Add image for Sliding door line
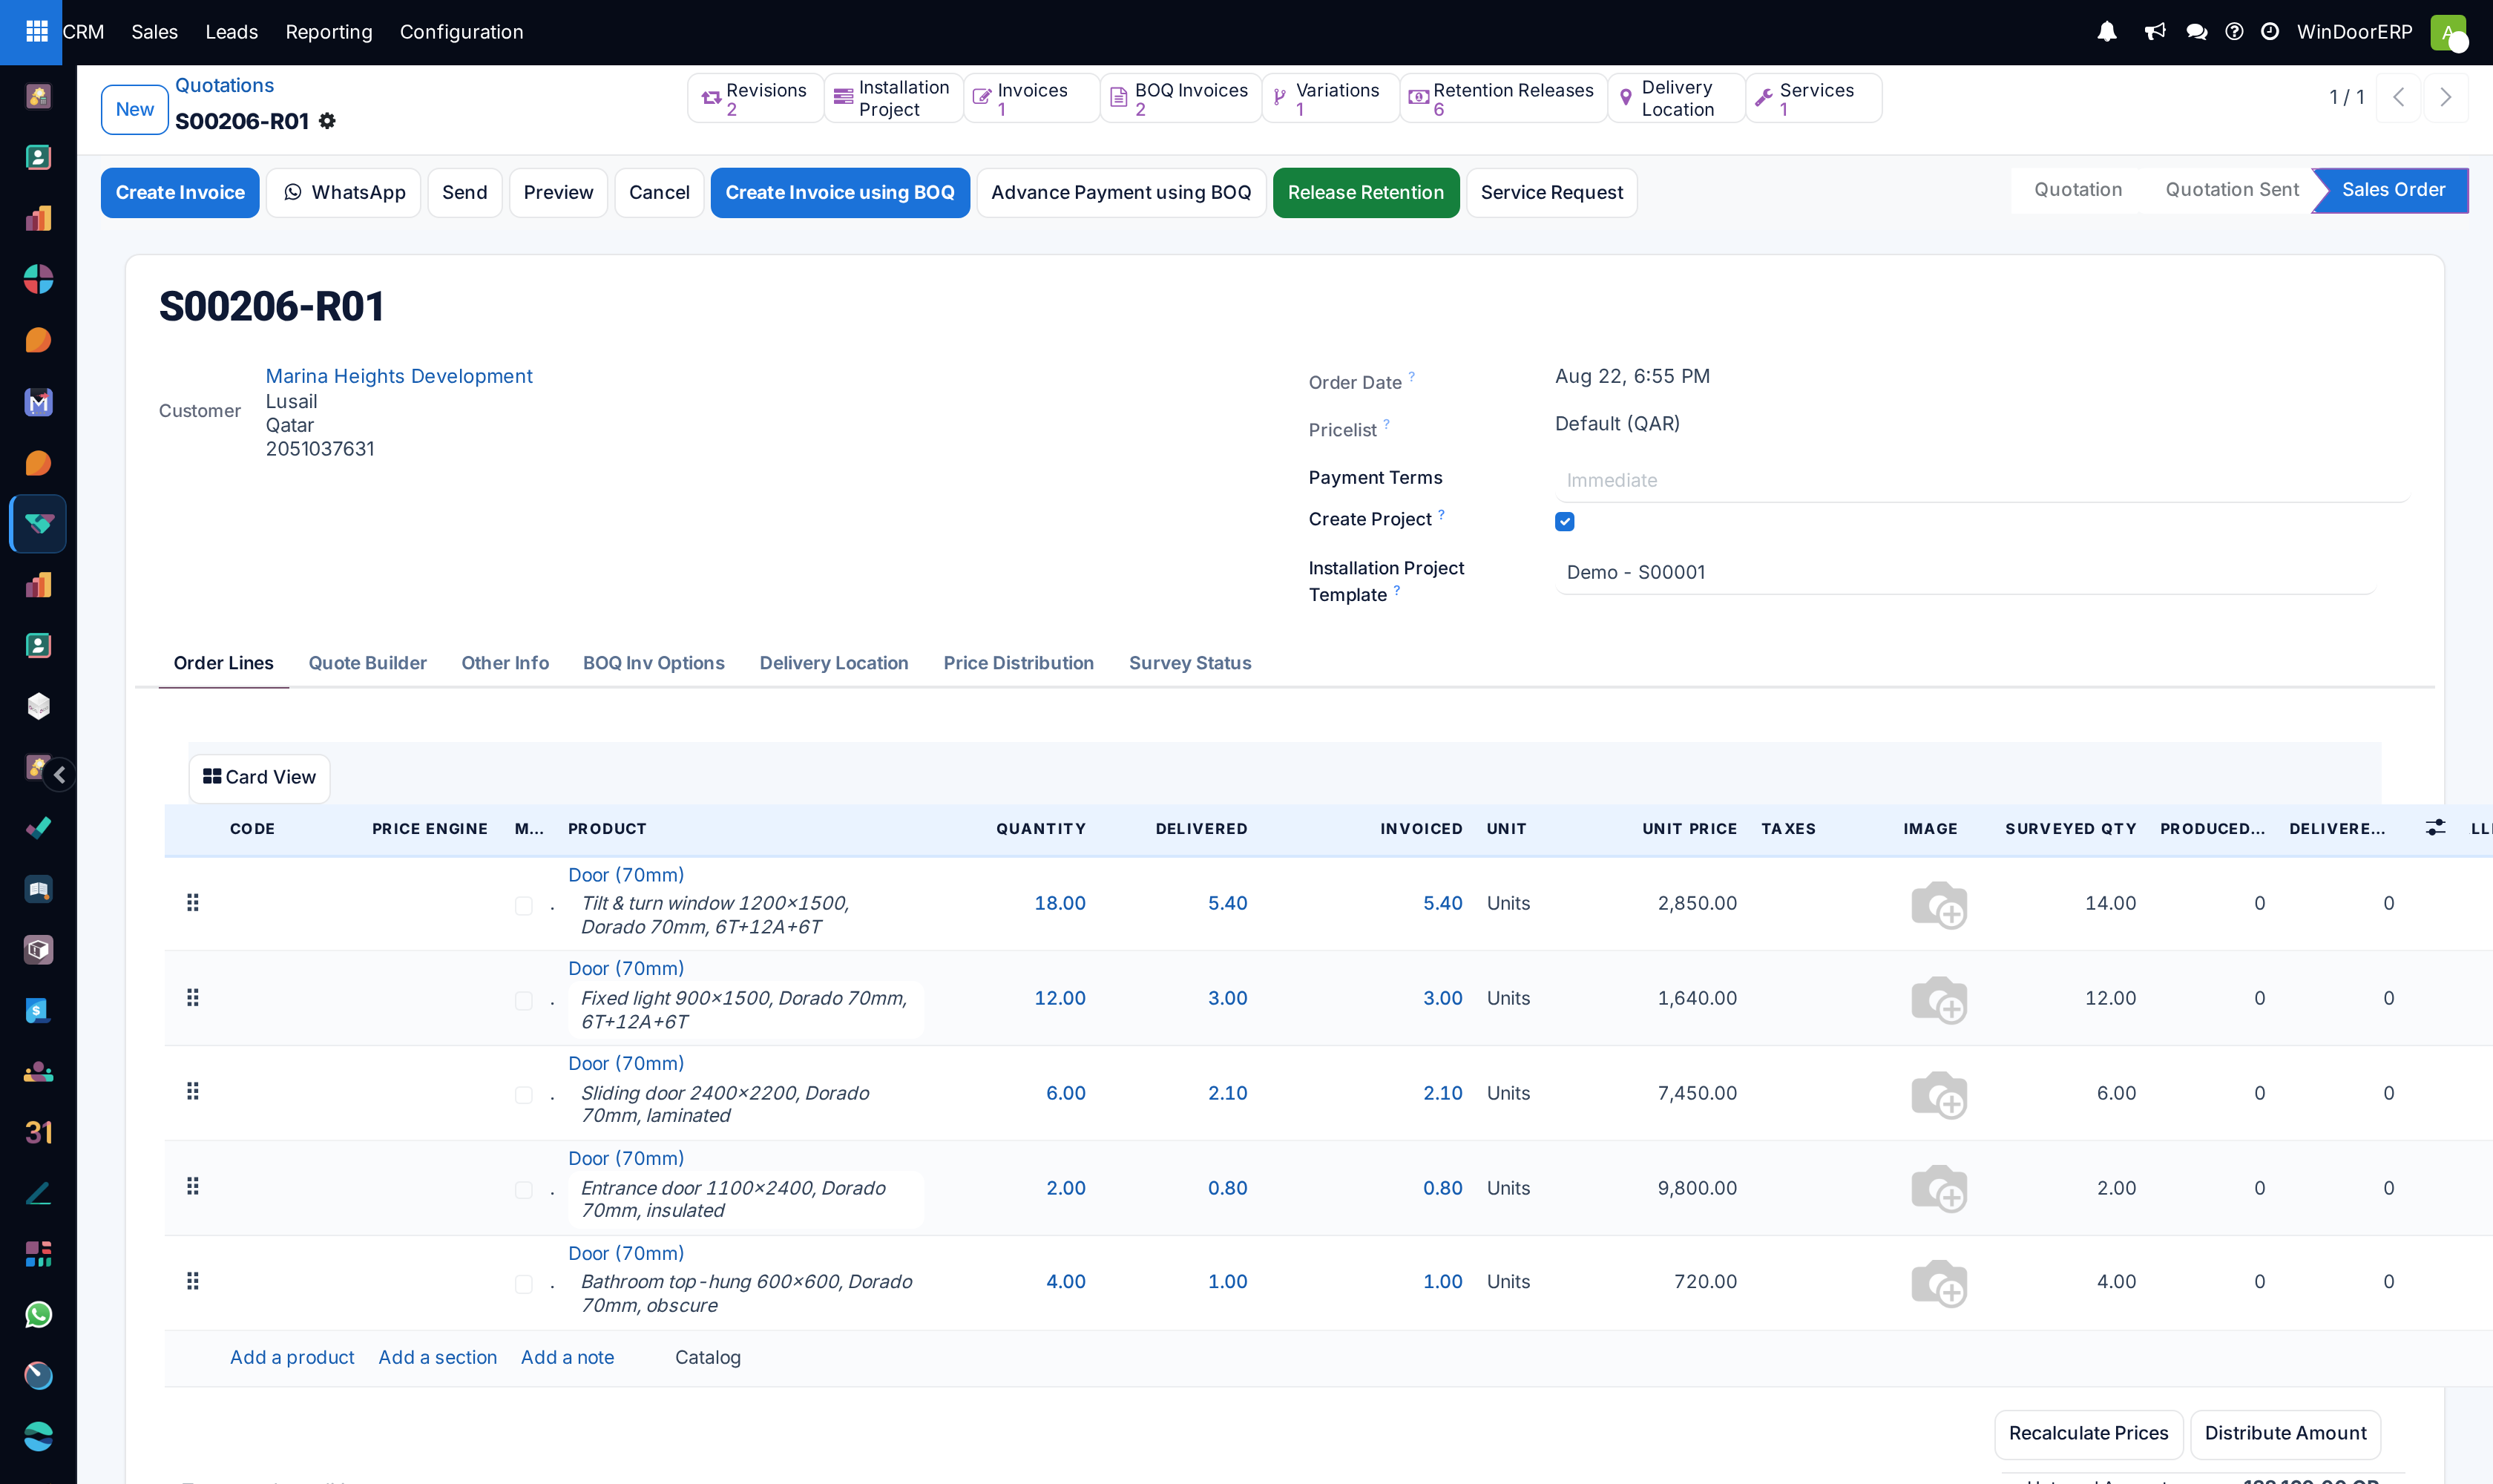 click(1938, 1094)
